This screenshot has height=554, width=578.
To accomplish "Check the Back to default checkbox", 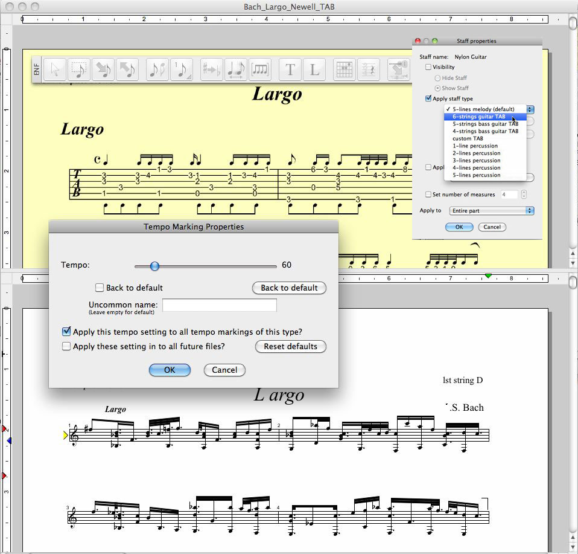I will [99, 288].
